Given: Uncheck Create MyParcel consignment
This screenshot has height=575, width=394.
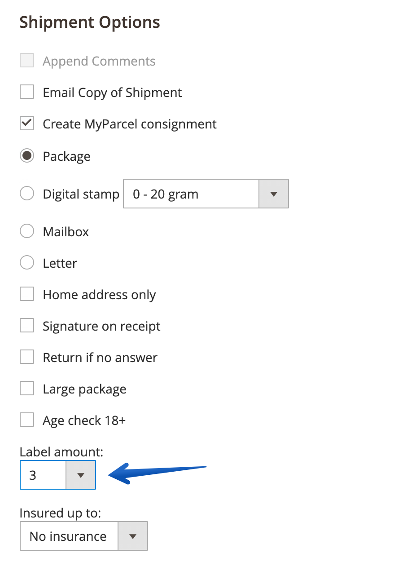Looking at the screenshot, I should [27, 124].
